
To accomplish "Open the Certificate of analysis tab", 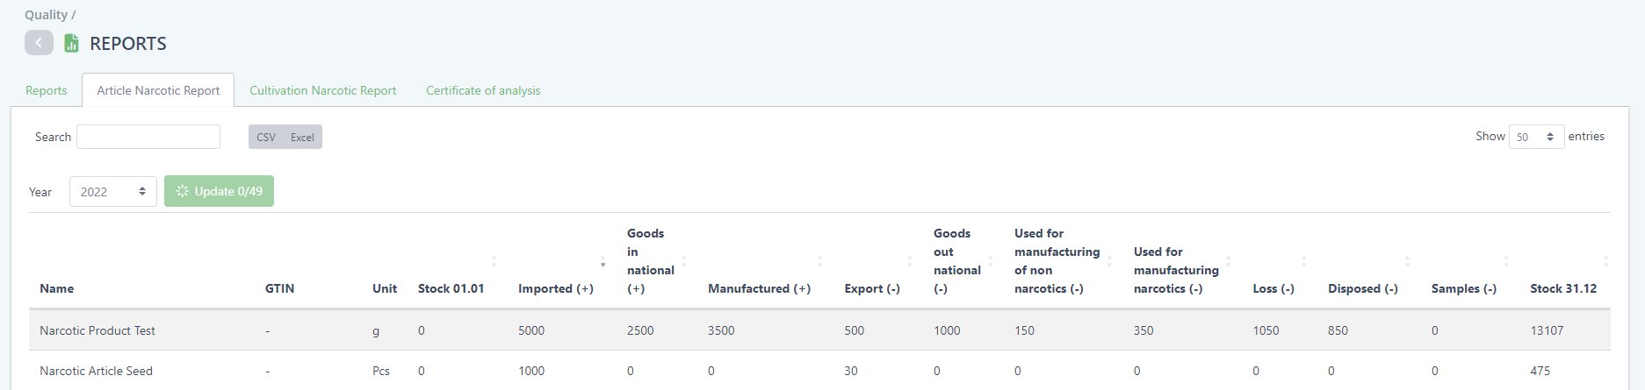I will pyautogui.click(x=483, y=90).
